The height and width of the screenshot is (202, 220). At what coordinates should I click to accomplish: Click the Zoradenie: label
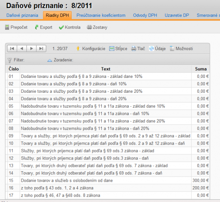(x=63, y=60)
